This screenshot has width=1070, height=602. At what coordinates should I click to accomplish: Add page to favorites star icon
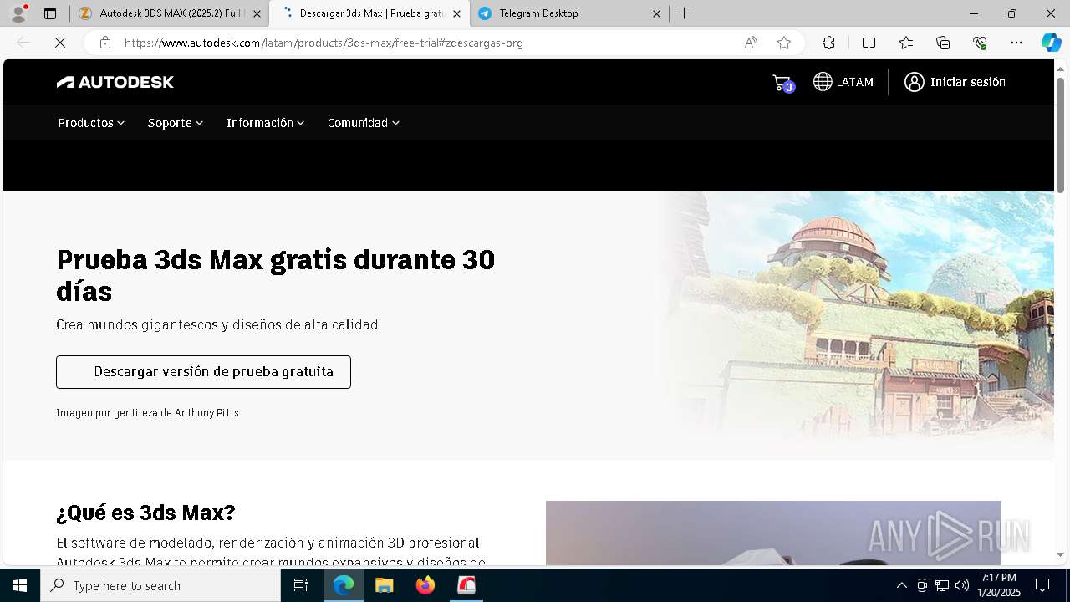point(783,43)
